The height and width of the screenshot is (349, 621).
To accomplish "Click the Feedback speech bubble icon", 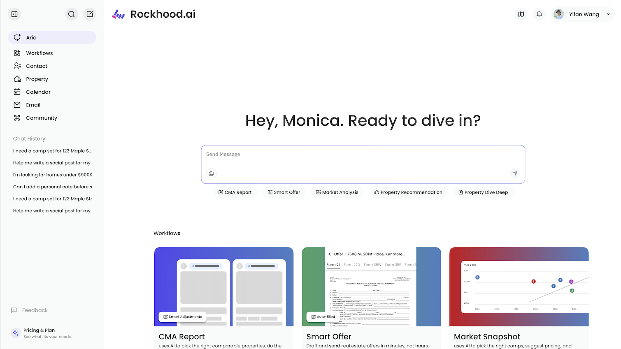I will point(14,310).
